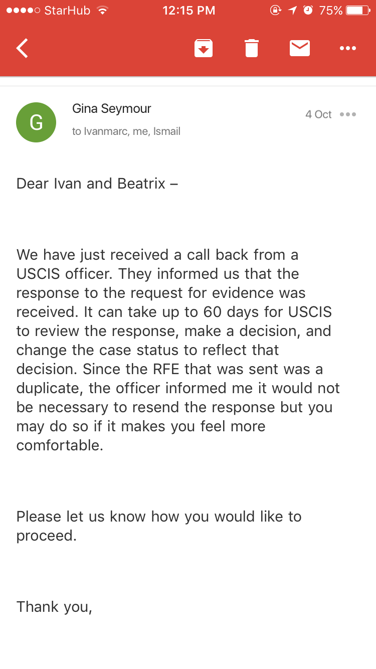Screen dimensions: 376x669
Task: Tap the paragraph about the USCIS officer
Action: 178,350
